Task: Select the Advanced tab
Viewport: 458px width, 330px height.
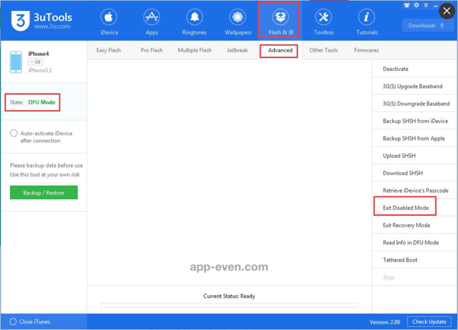Action: [280, 50]
